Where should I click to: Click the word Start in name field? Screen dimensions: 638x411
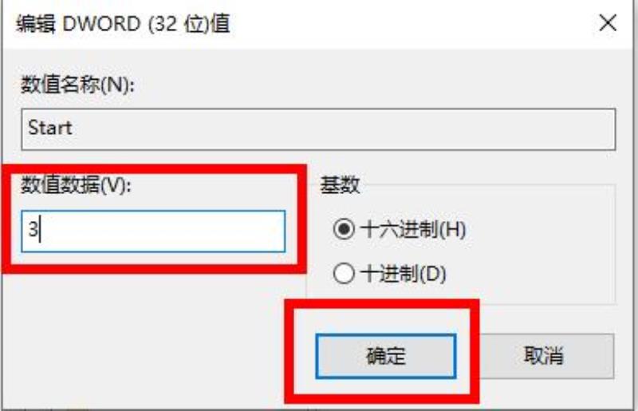click(x=50, y=128)
